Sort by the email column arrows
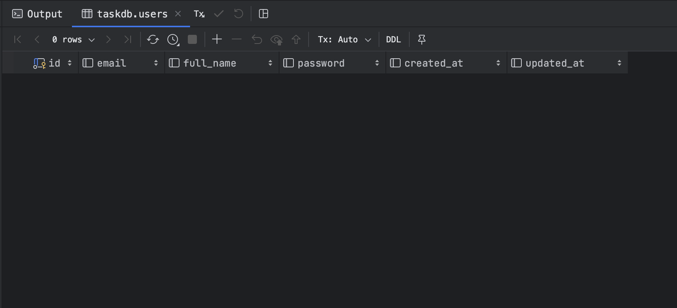This screenshot has width=677, height=308. (156, 63)
